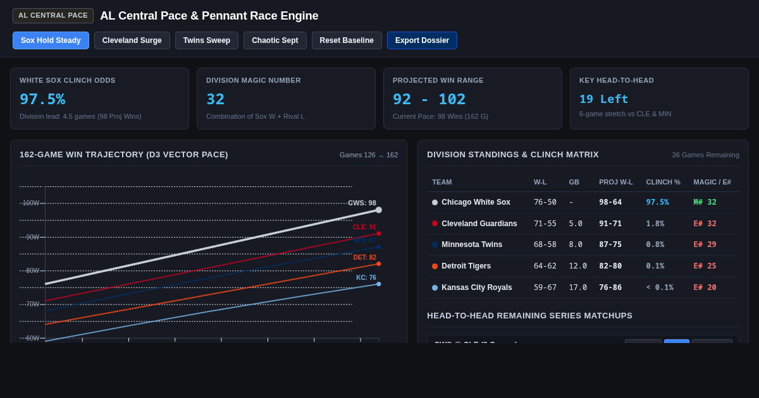Click the CLINCH % column header
This screenshot has height=398, width=759.
(x=663, y=182)
